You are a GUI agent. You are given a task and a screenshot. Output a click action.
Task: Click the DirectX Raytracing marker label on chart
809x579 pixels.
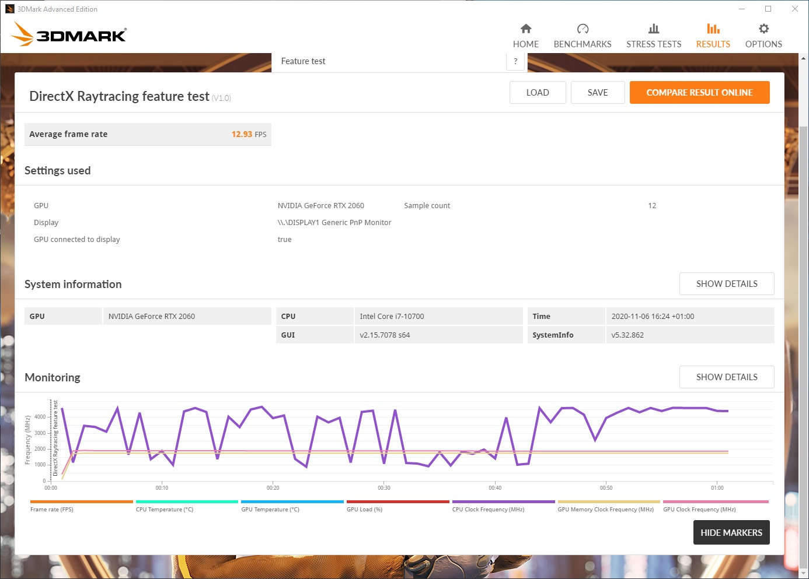point(55,438)
